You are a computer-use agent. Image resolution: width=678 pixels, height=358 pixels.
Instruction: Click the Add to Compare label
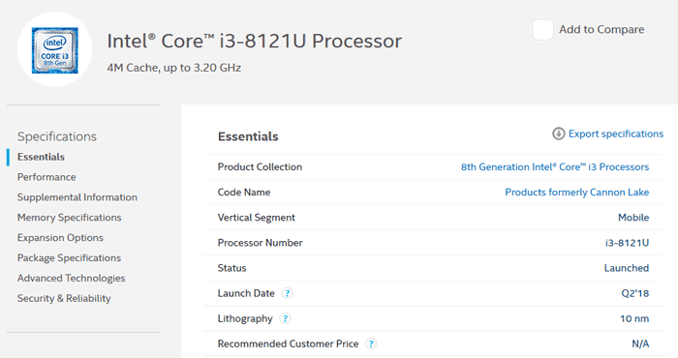[x=601, y=29]
